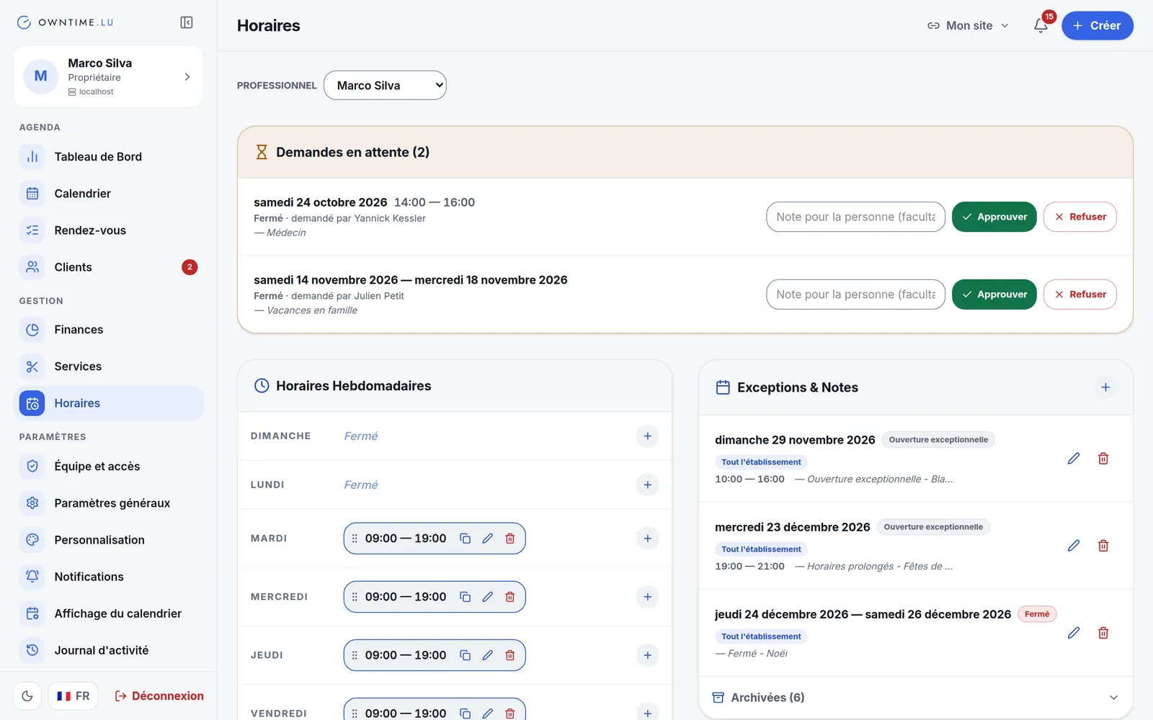
Task: Focus note field for Yannick Kessler request
Action: [855, 217]
